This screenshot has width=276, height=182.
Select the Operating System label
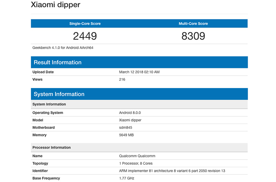point(48,113)
